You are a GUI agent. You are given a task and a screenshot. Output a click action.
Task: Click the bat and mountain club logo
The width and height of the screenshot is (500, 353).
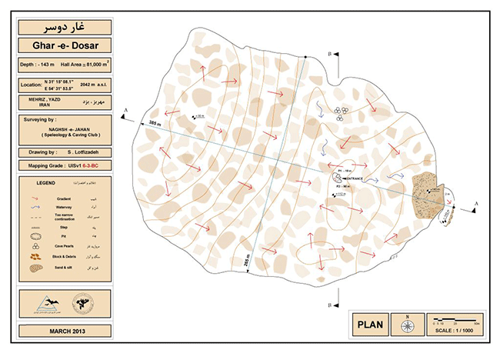point(47,304)
